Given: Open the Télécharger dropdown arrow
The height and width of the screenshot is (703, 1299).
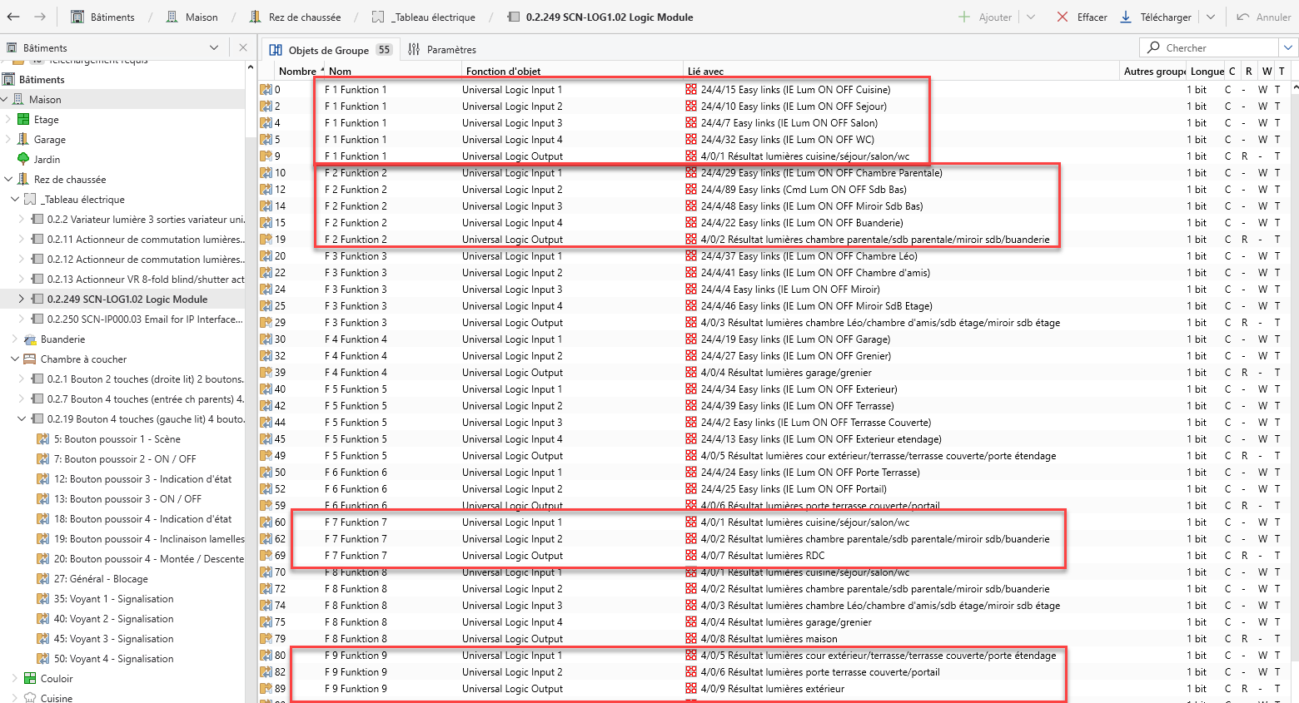Looking at the screenshot, I should point(1210,17).
